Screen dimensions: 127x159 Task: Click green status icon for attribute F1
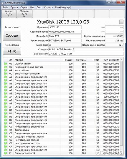(5, 153)
